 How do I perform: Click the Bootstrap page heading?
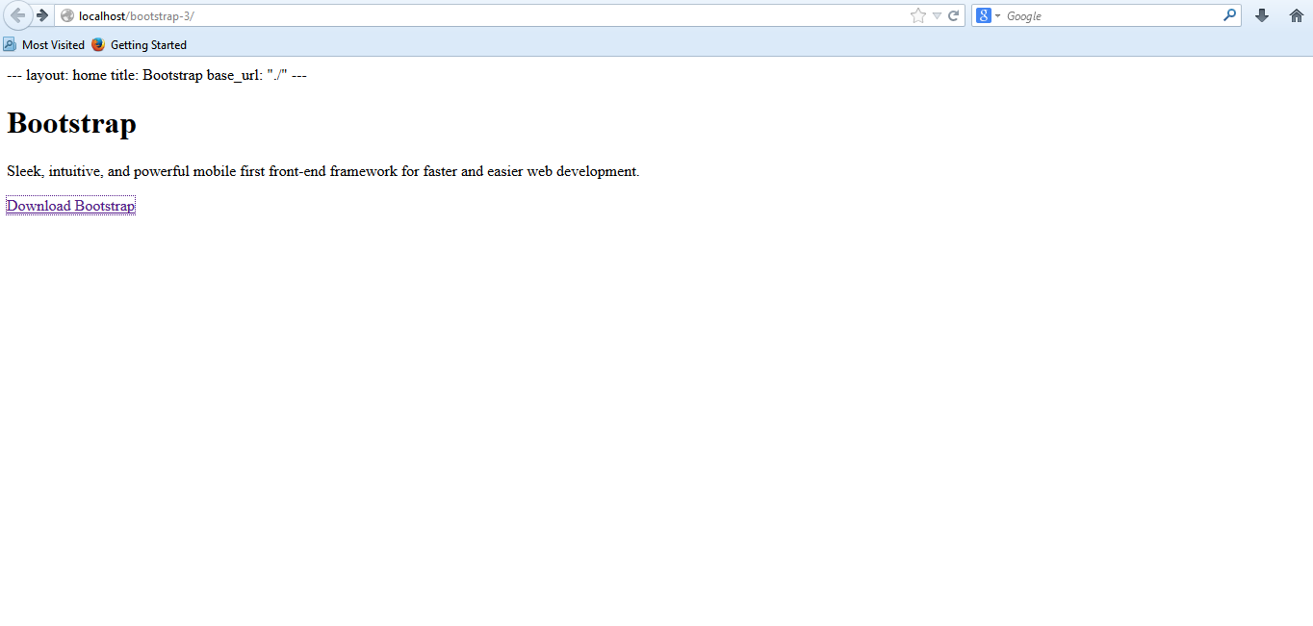71,123
